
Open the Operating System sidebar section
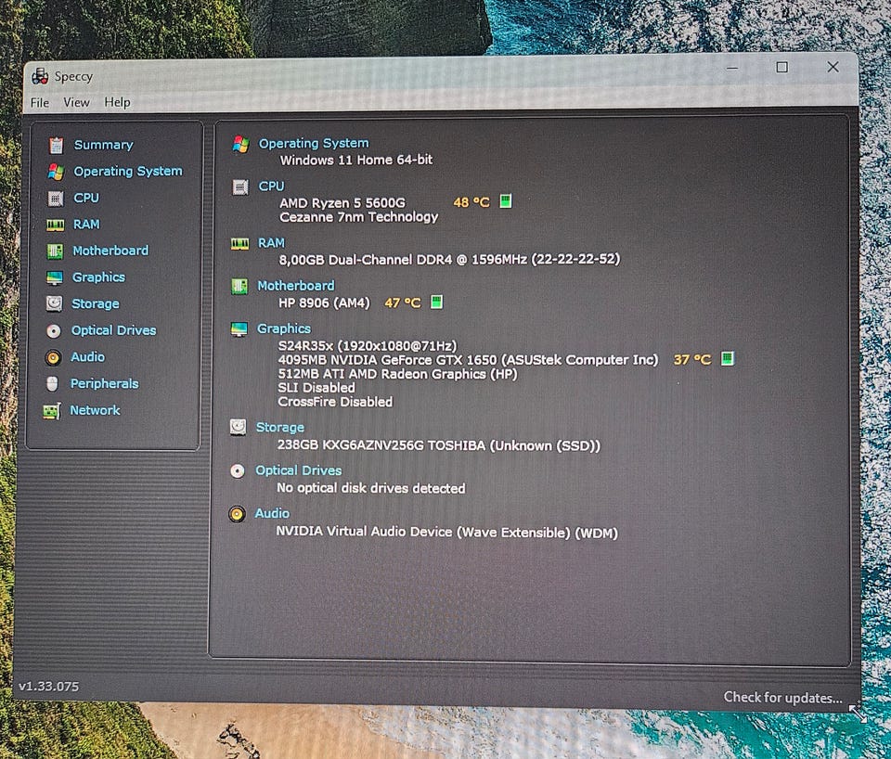[x=128, y=171]
